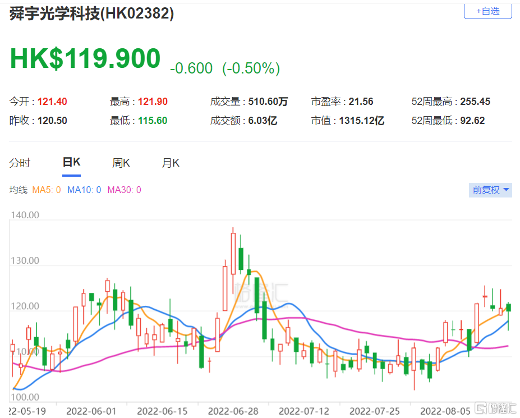
Task: Click the -0.600 price change value
Action: (191, 68)
